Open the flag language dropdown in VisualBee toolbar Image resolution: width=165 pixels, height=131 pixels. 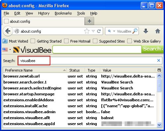pyautogui.click(x=10, y=49)
